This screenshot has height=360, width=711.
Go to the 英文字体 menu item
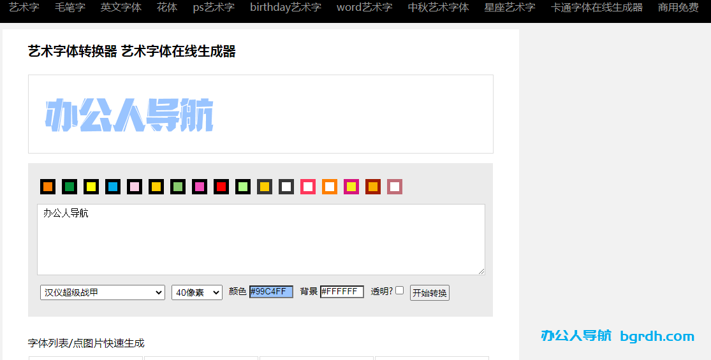click(121, 8)
